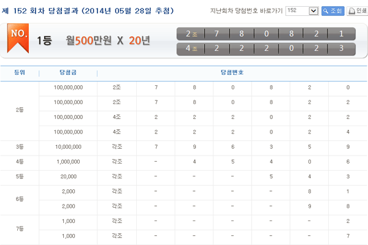Viewport: 368px width, 245px height.
Task: Click the 7등 rank cell
Action: [19, 228]
